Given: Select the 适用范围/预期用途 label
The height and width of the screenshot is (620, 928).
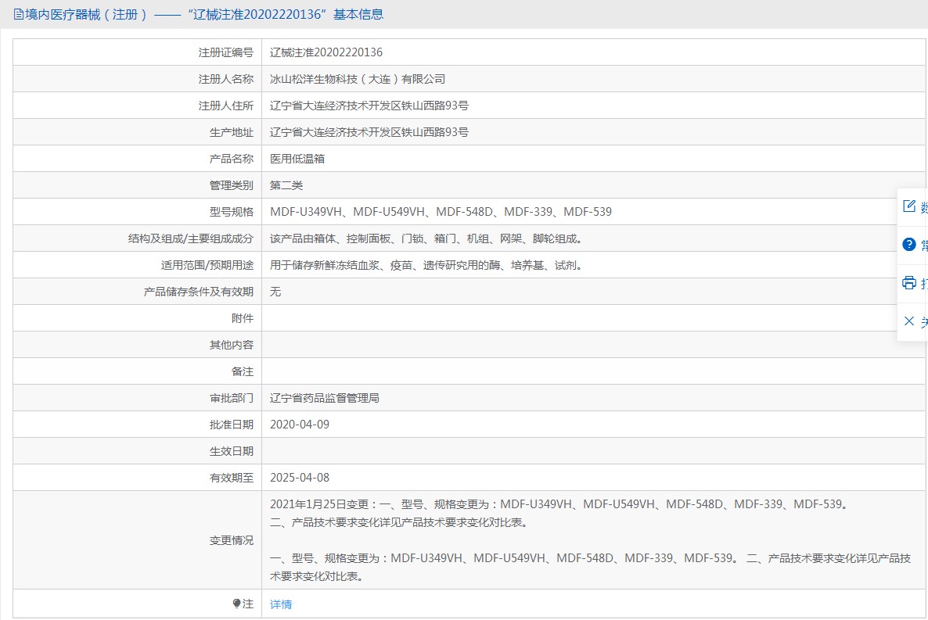Looking at the screenshot, I should tap(207, 265).
